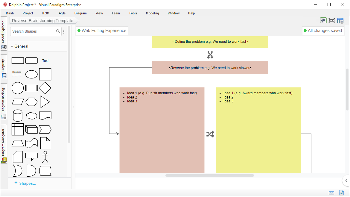Select the trapezoid shape
Image resolution: width=350 pixels, height=197 pixels.
(18, 143)
